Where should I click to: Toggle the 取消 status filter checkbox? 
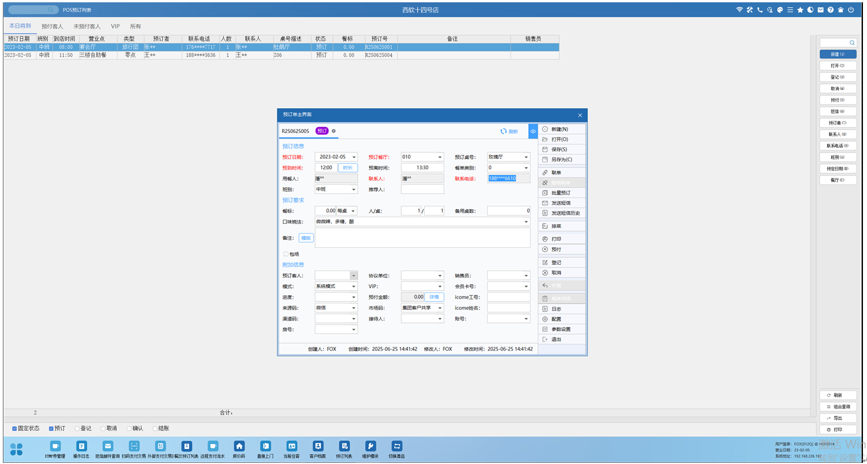point(103,429)
